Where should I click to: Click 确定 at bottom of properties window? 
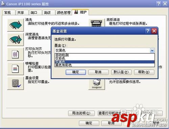click(x=89, y=123)
